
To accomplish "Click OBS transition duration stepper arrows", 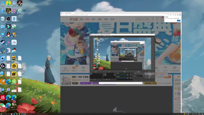I will [143, 76].
